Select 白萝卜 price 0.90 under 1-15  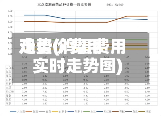127,80
